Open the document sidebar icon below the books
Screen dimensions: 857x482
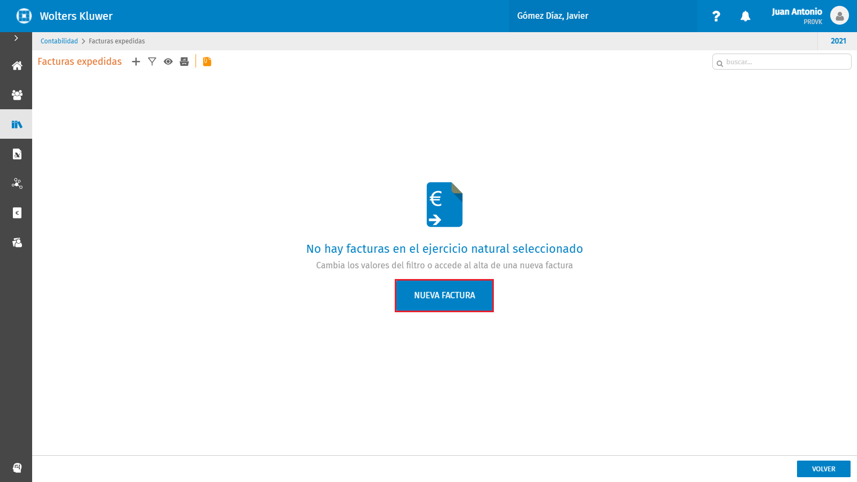click(17, 154)
